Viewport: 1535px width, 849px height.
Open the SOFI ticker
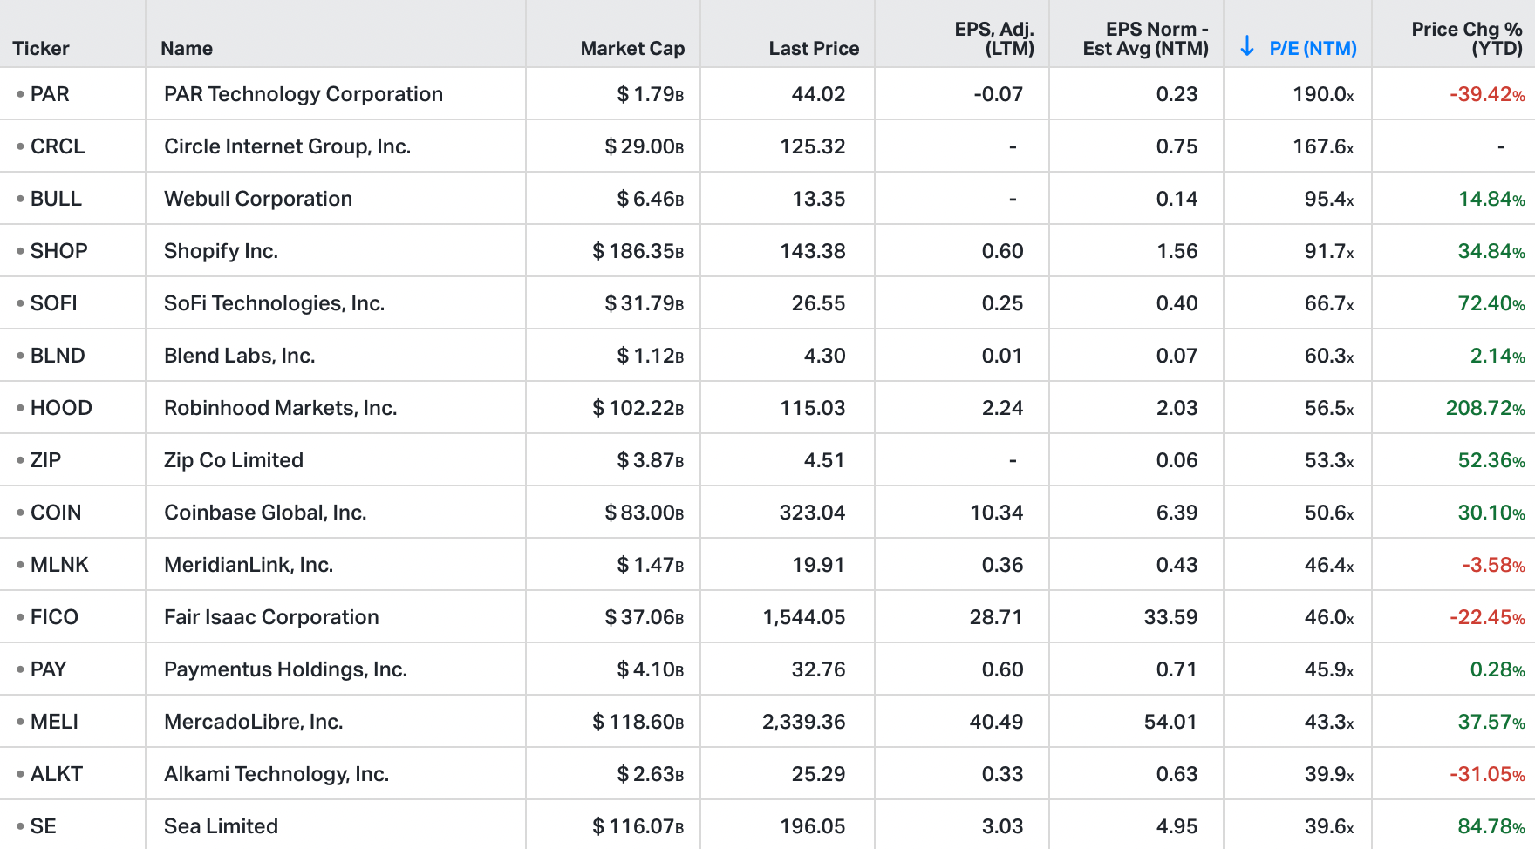click(x=54, y=303)
